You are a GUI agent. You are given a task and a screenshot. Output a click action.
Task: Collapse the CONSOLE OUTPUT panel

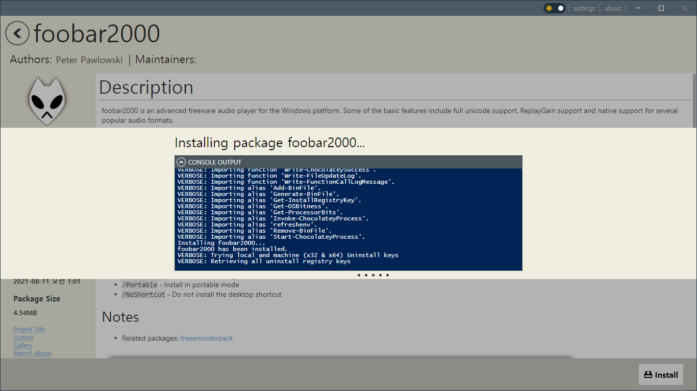click(181, 162)
